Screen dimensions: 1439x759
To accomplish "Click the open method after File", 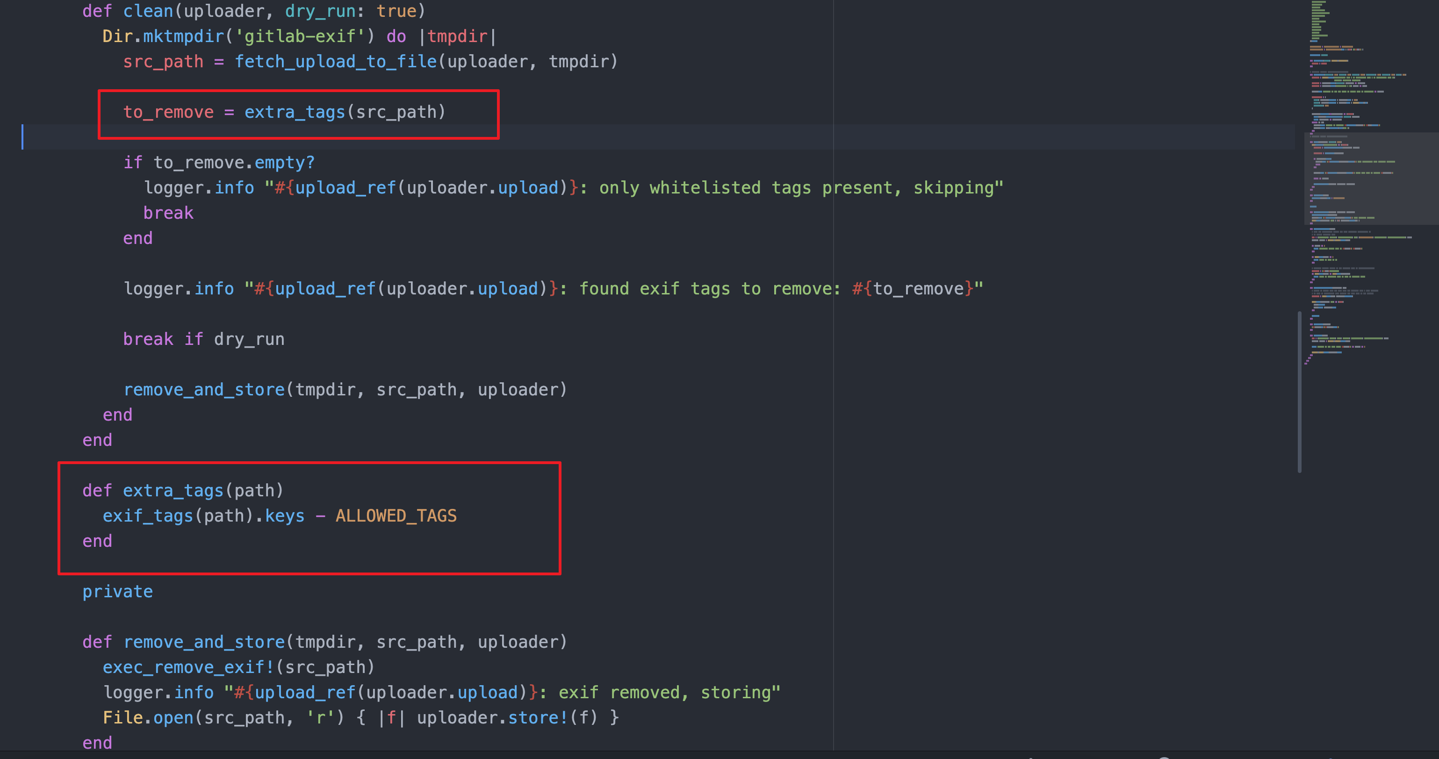I will pyautogui.click(x=173, y=718).
